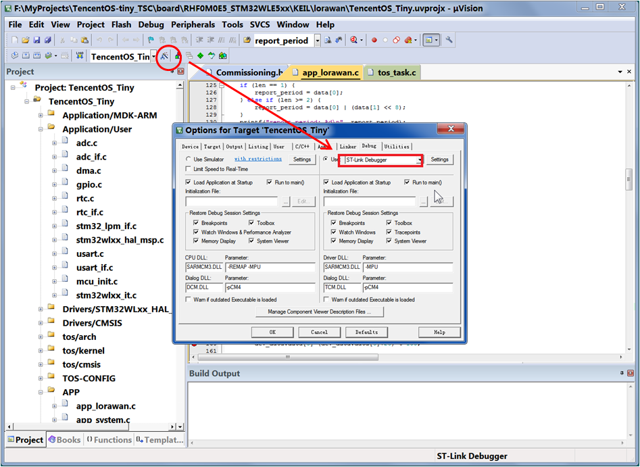The image size is (640, 467).
Task: Click the 'with restrictions' link
Action: click(x=258, y=159)
